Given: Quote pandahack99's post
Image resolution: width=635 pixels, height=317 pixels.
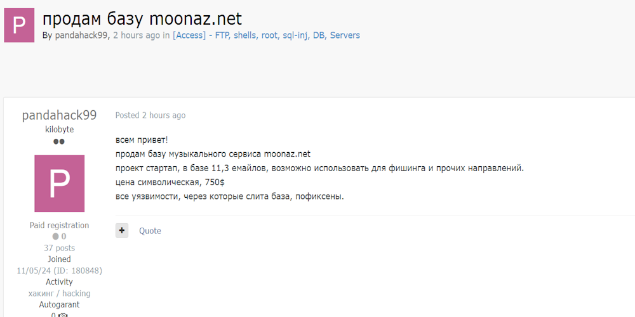Looking at the screenshot, I should click(150, 231).
